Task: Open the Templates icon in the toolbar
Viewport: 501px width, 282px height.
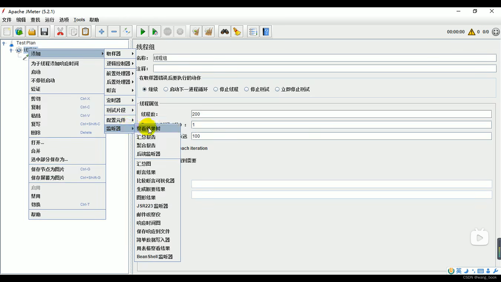Action: 19,32
